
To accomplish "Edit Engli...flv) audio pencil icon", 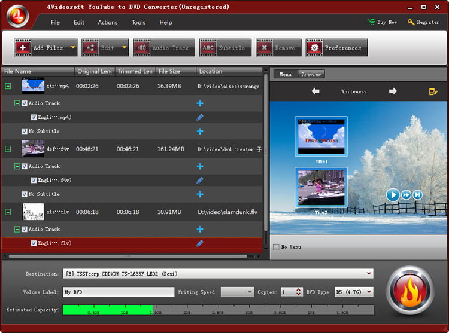I will click(200, 243).
